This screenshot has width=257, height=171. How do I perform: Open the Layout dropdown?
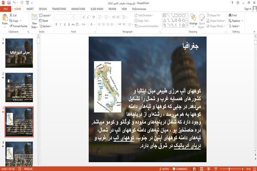tap(45, 15)
